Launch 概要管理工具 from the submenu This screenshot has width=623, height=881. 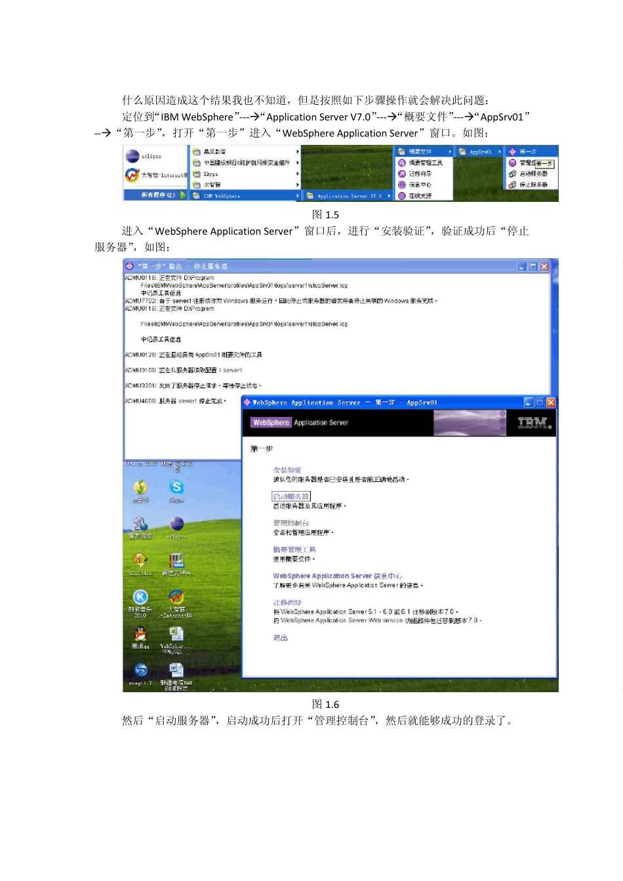(x=424, y=163)
